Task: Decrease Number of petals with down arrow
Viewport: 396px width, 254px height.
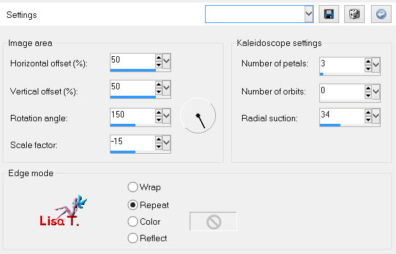Action: click(369, 69)
